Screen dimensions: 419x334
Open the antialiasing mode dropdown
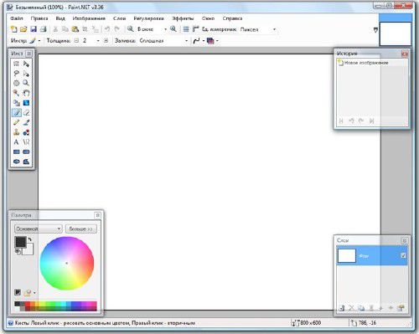[204, 41]
